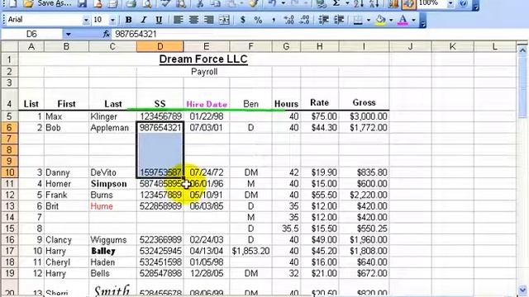The height and width of the screenshot is (297, 529).
Task: Apply Comma style
Action: point(274,20)
